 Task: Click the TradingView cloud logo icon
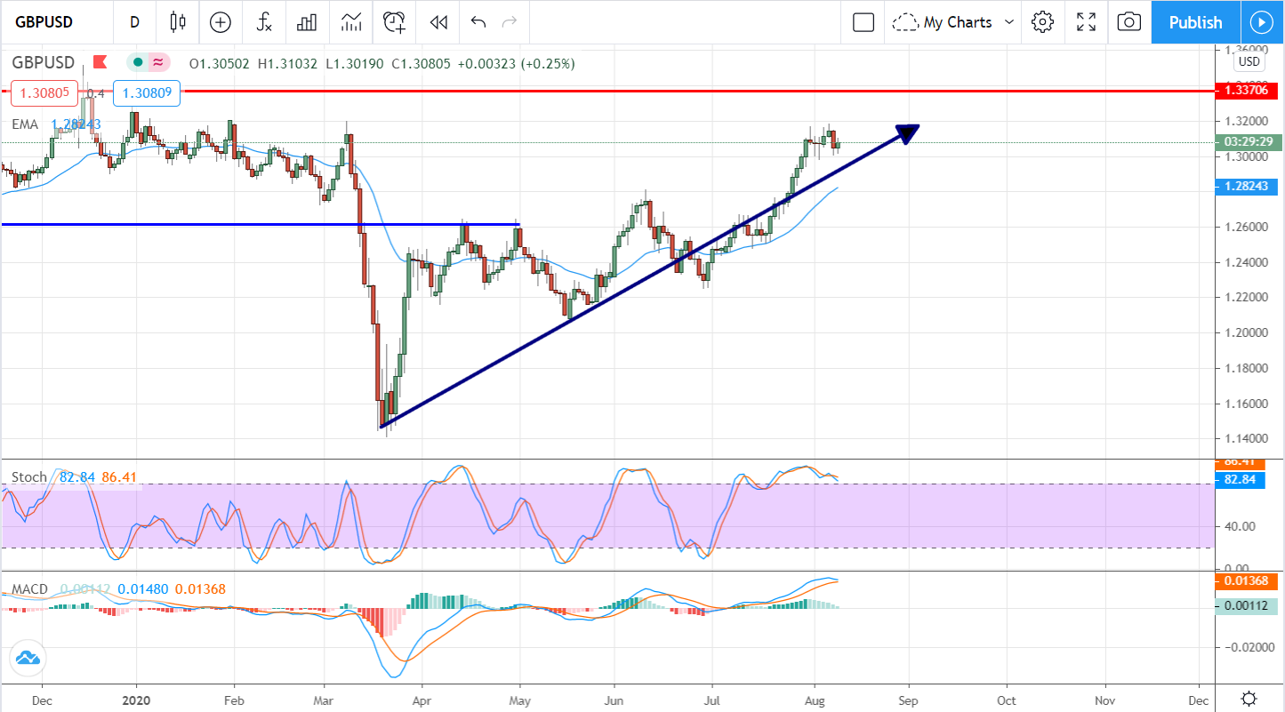pos(27,659)
